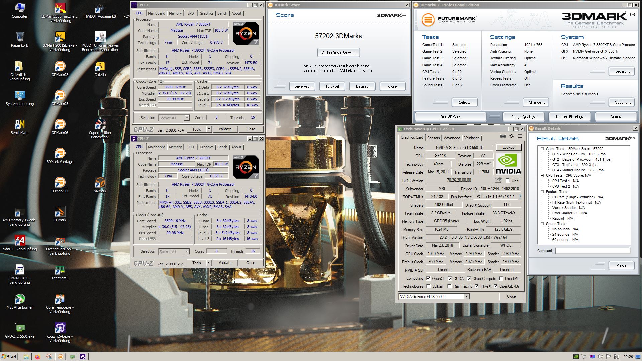Toggle the DirectML checkbox
Image resolution: width=642 pixels, height=361 pixels.
tap(501, 278)
